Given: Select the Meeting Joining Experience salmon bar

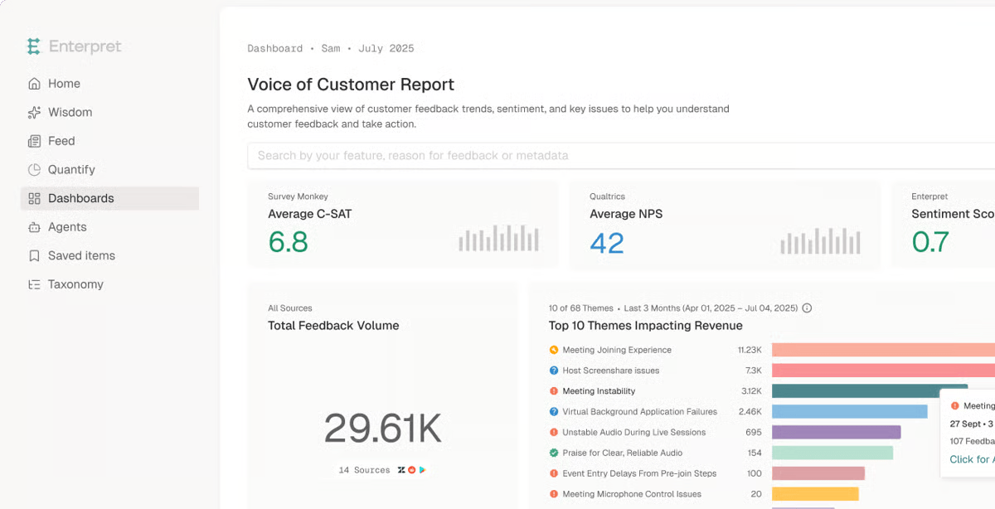Looking at the screenshot, I should click(883, 350).
